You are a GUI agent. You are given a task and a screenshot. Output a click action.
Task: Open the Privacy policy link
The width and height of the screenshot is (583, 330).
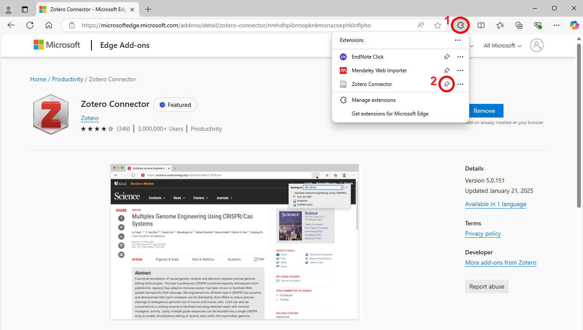click(483, 233)
